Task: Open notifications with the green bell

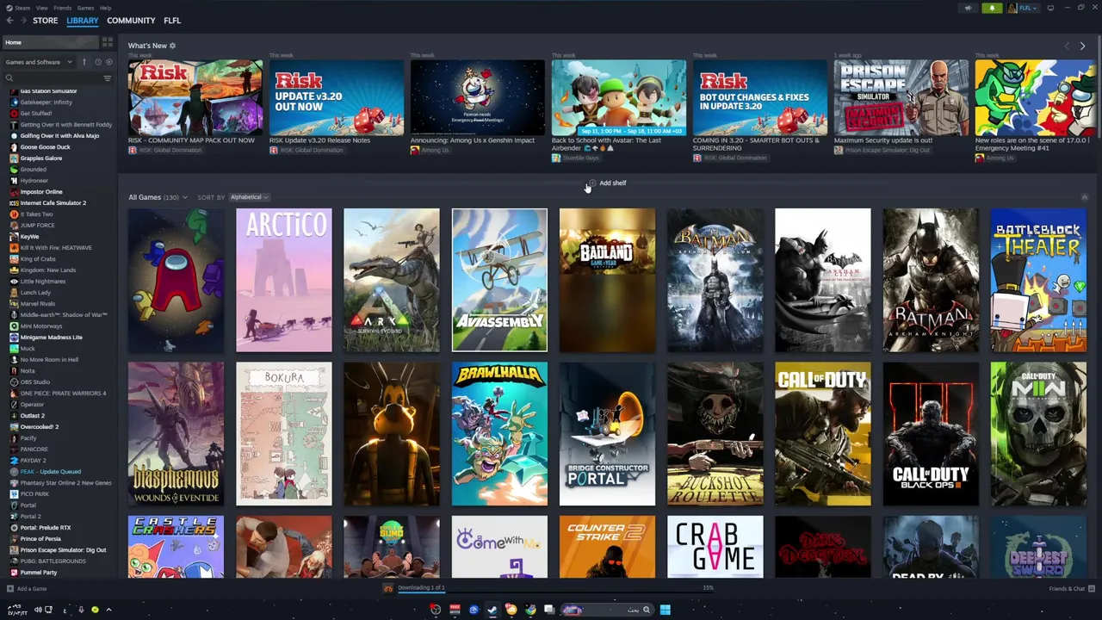Action: click(x=992, y=8)
